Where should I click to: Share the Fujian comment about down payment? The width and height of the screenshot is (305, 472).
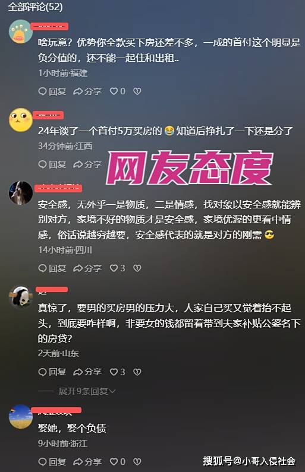click(x=87, y=91)
